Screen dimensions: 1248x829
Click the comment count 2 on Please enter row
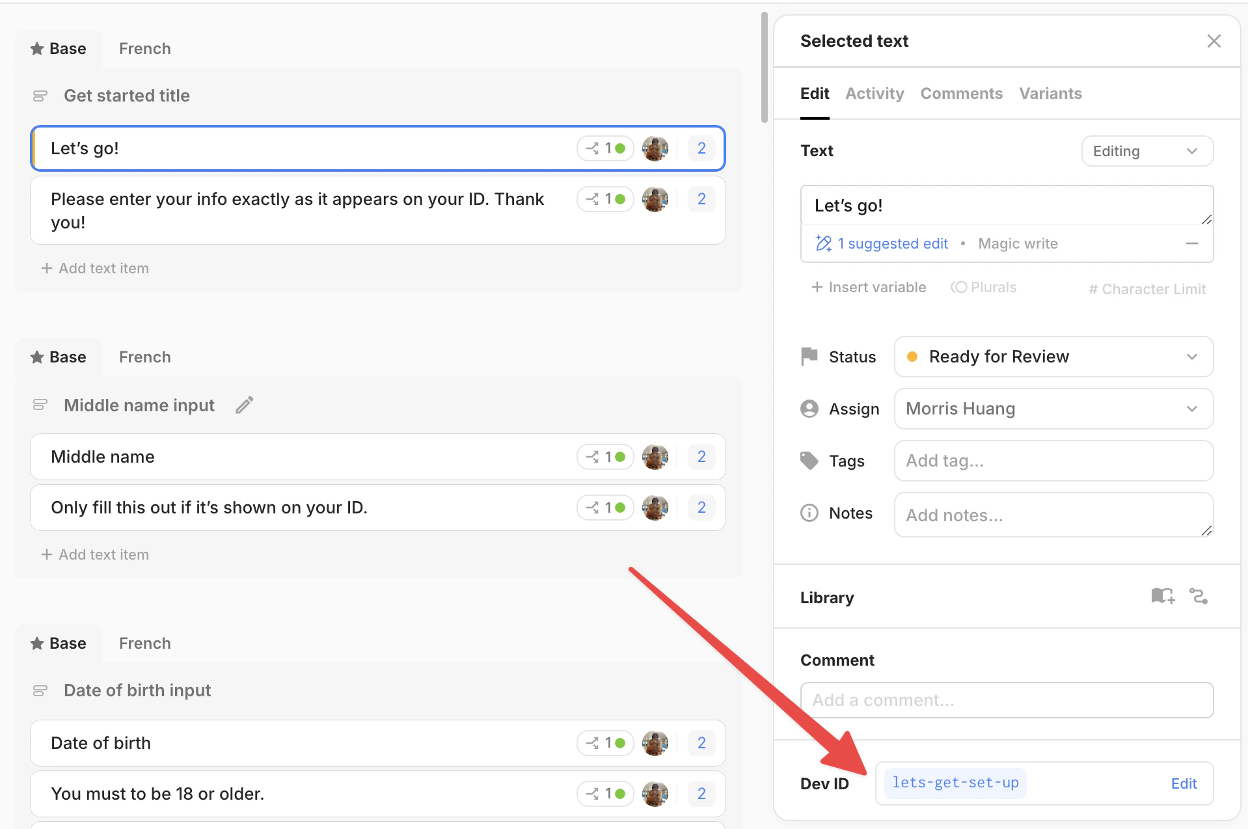click(x=701, y=199)
